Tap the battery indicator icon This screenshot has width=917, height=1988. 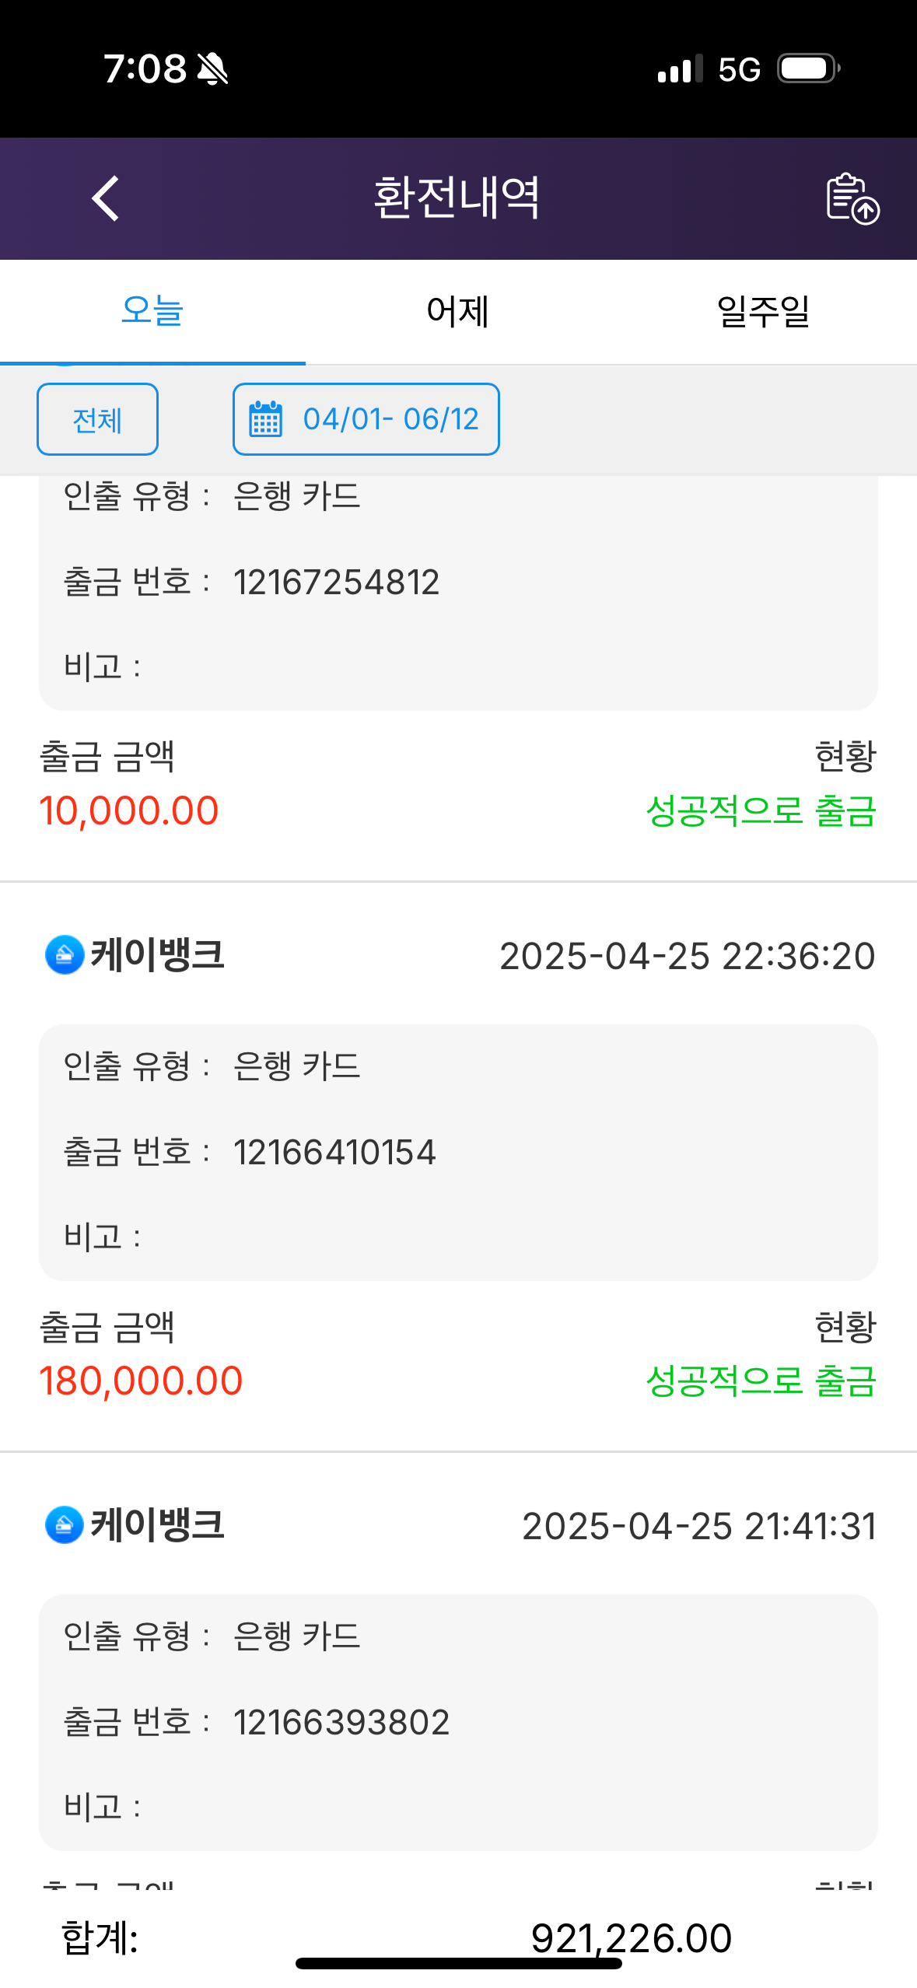[x=809, y=69]
